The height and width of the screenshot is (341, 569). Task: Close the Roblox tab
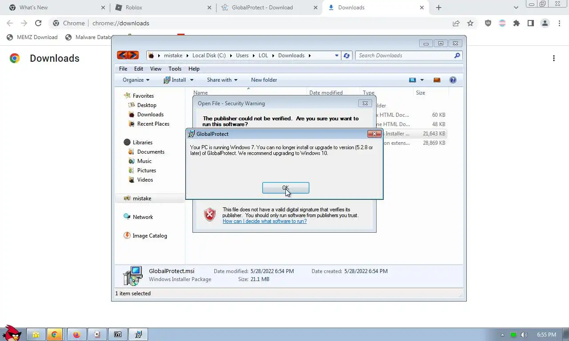pyautogui.click(x=210, y=8)
